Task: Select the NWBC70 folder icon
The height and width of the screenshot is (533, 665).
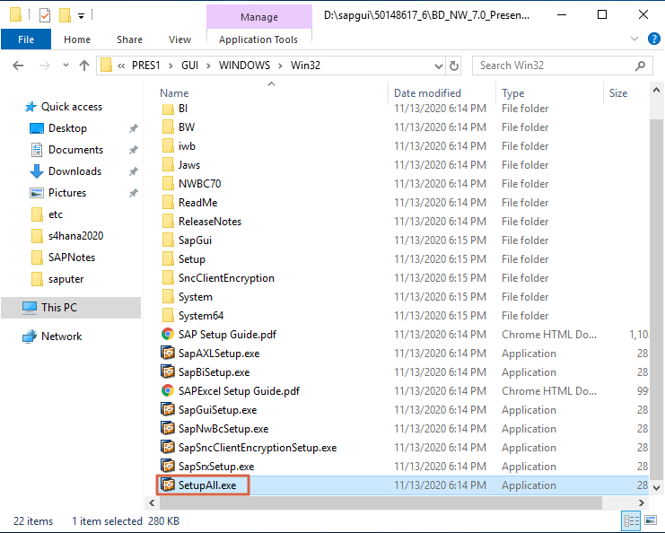Action: point(168,184)
